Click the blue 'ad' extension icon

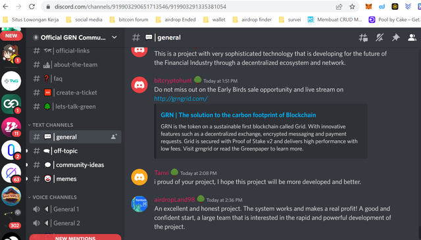(382, 7)
